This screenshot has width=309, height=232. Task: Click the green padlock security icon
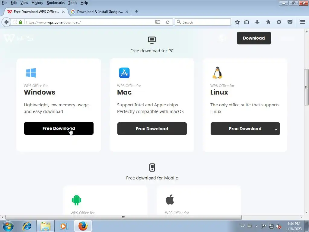[21, 22]
